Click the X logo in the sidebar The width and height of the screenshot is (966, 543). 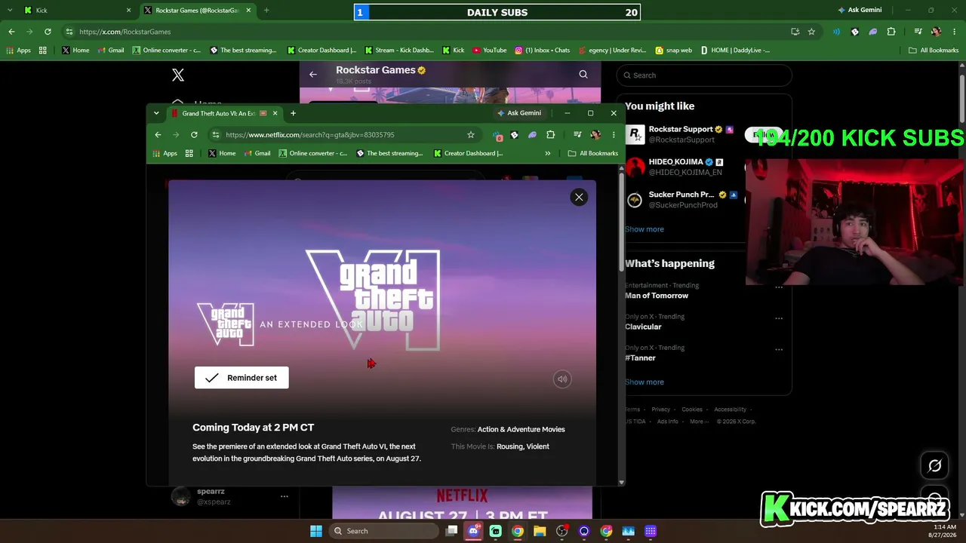178,75
